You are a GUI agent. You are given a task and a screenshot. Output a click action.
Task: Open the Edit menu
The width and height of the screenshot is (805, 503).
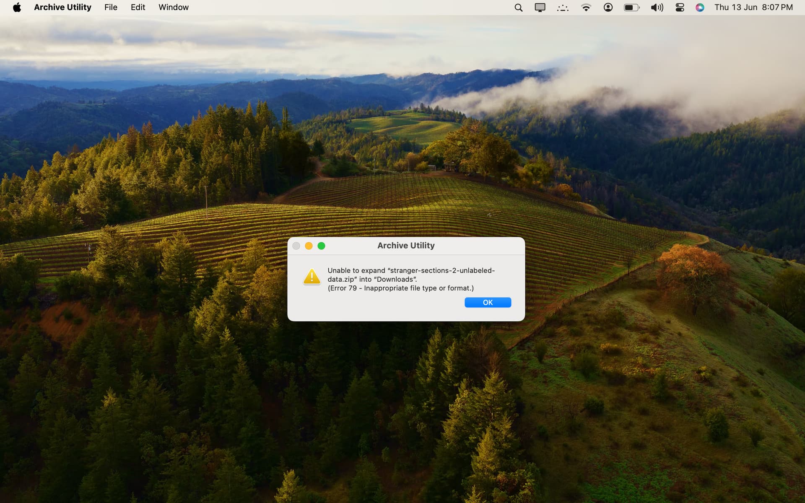point(138,8)
